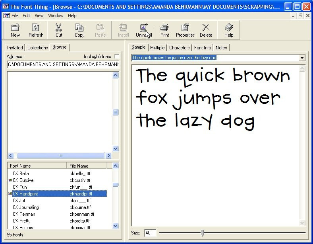Click font list vertical scroll thumb

click(115, 184)
